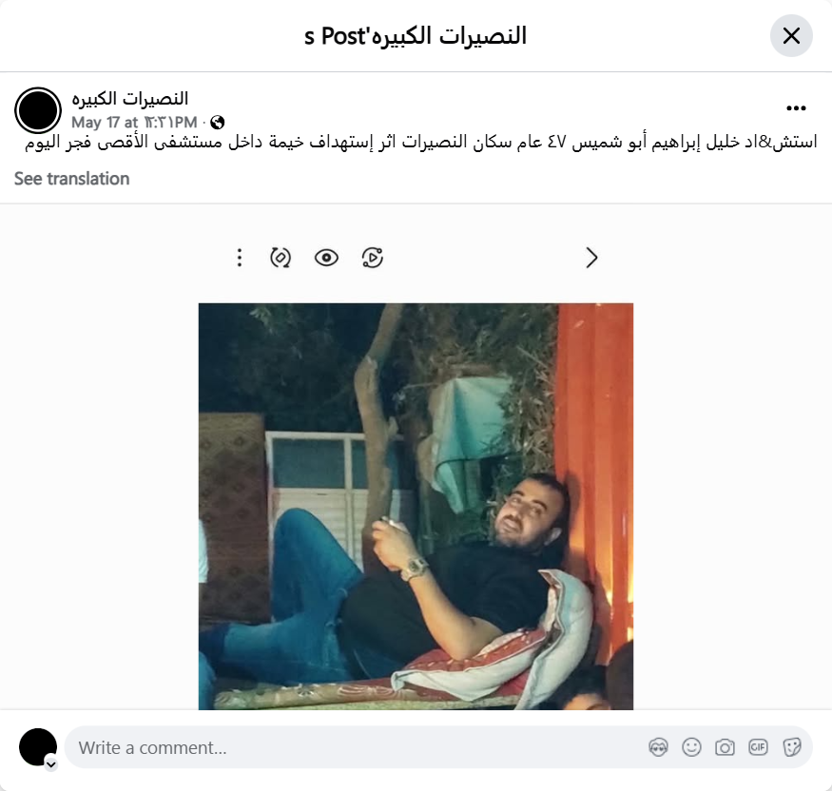The width and height of the screenshot is (832, 791).
Task: Open the page profile picture
Action: click(38, 110)
